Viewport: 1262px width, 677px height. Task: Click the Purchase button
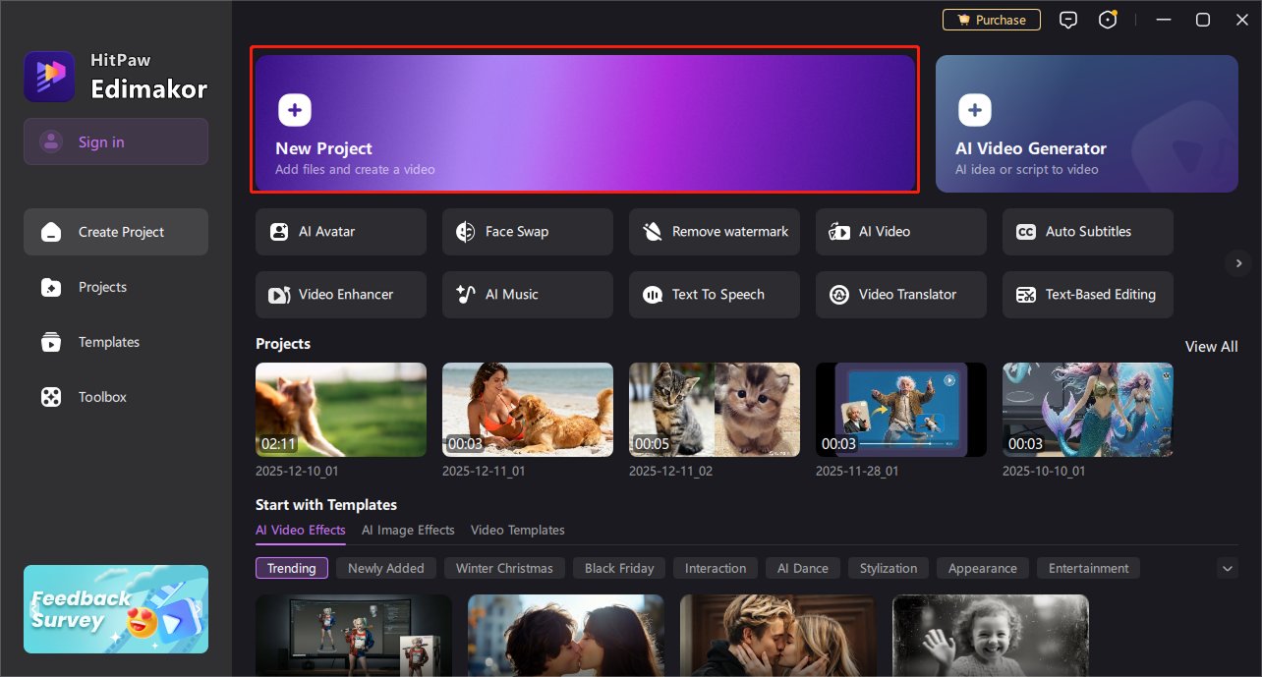(x=991, y=20)
